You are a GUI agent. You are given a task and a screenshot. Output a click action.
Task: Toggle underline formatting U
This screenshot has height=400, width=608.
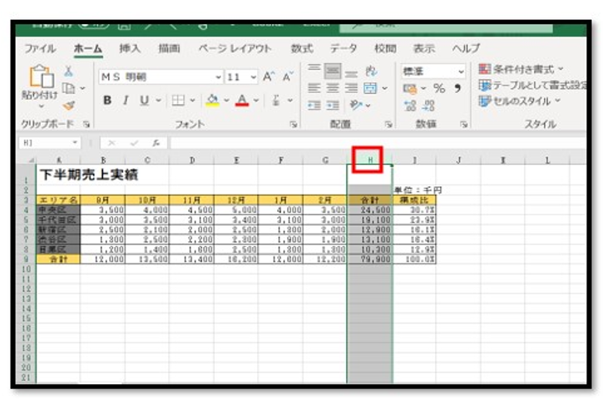(x=144, y=101)
